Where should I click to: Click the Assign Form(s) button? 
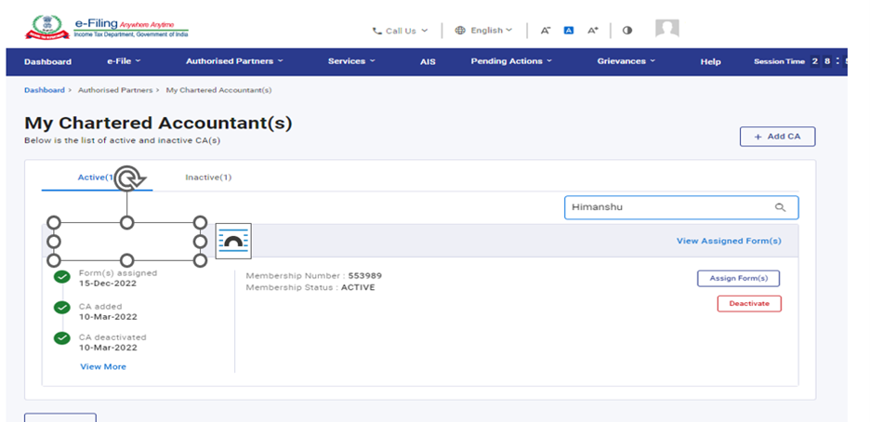[738, 278]
